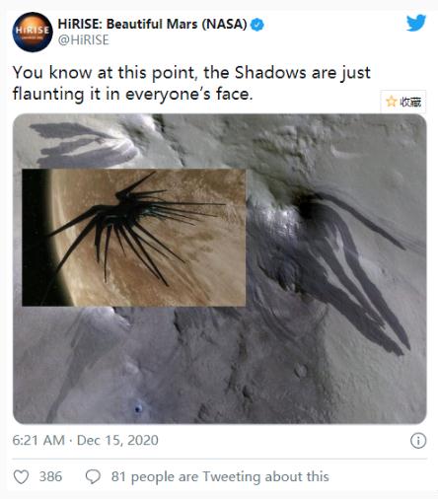Click the dark crater pit in Mars photo
438x499 pixels.
pos(308,207)
